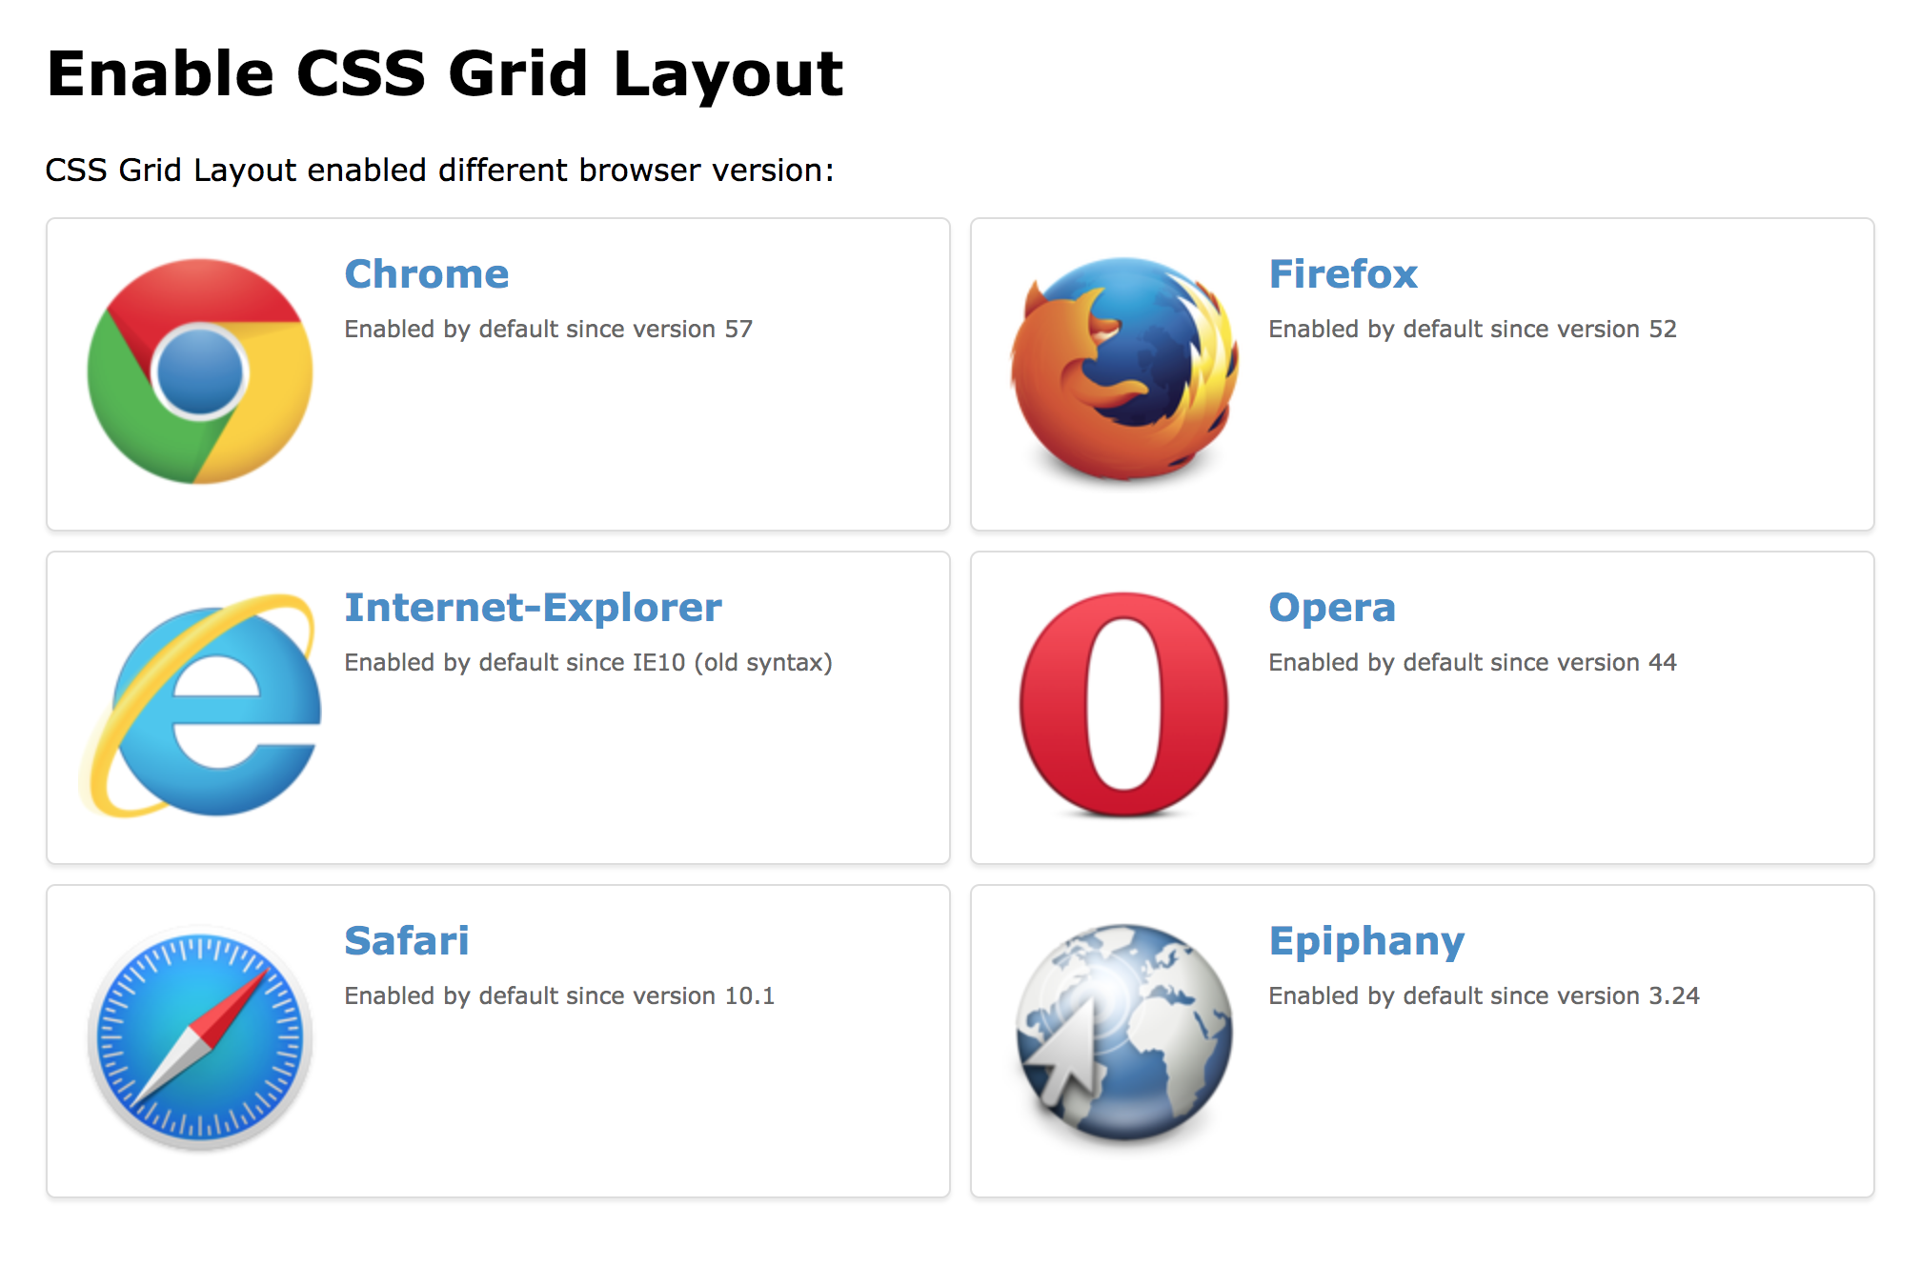
Task: Select text 'Enabled by default since IE10 (old syntax)'
Action: 589,663
